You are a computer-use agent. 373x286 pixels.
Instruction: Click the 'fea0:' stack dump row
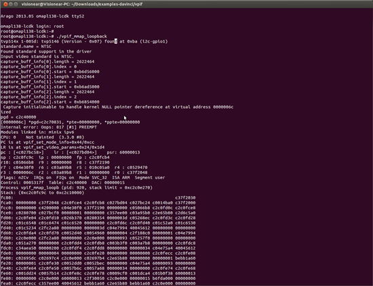pyautogui.click(x=98, y=283)
